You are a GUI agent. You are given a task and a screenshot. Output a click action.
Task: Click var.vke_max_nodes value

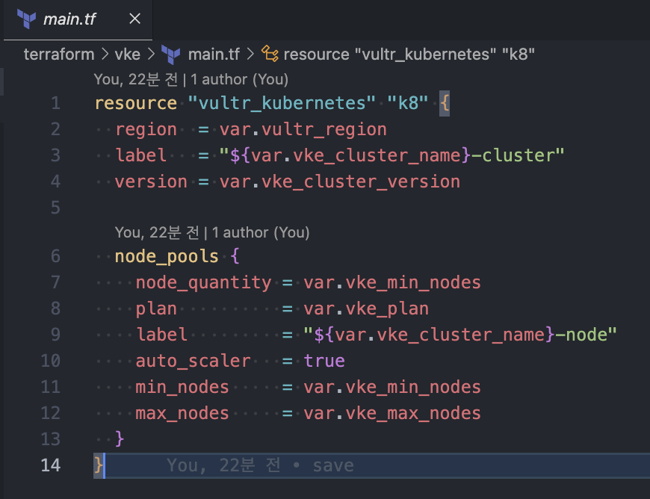pos(392,413)
